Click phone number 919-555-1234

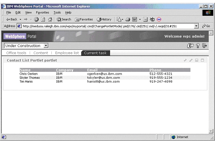(x=161, y=78)
